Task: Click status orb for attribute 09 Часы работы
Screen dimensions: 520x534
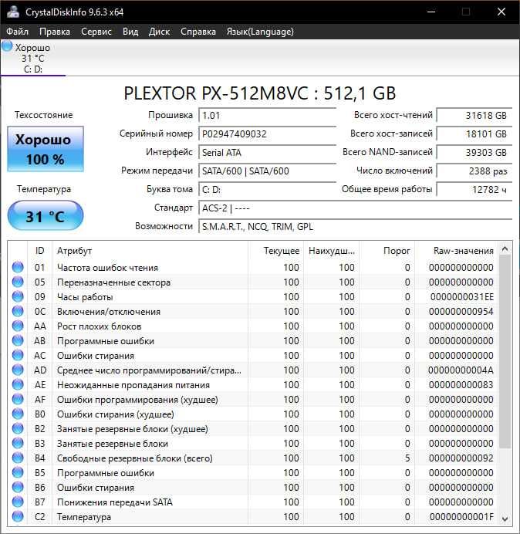Action: pyautogui.click(x=18, y=296)
